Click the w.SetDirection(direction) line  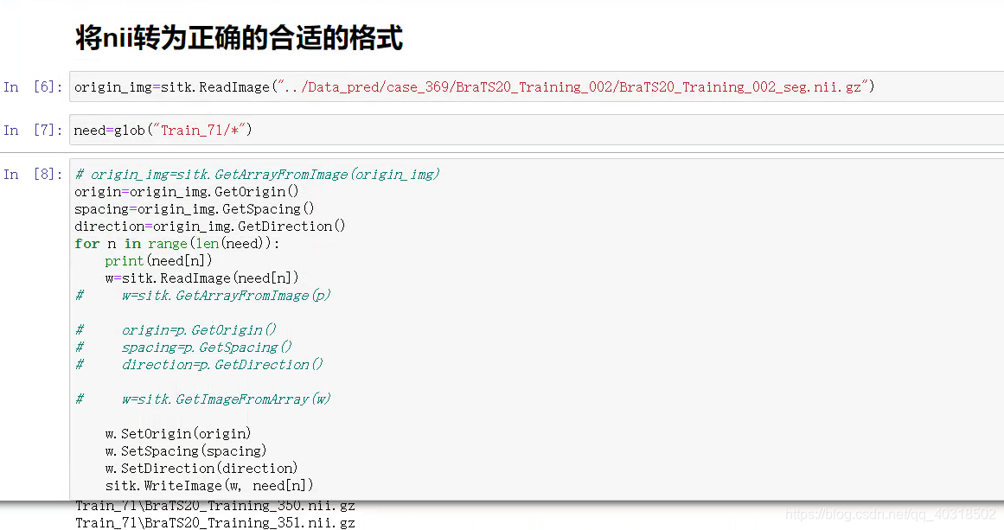pyautogui.click(x=201, y=468)
